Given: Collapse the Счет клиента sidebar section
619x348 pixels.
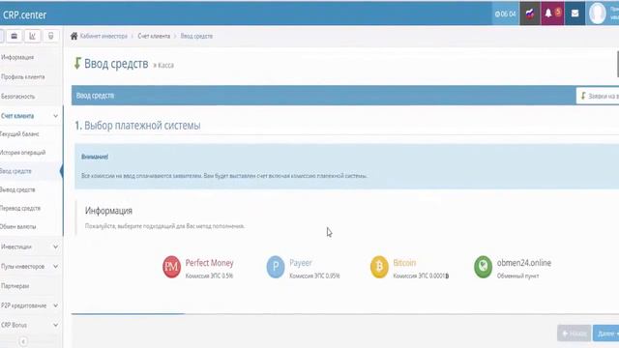Looking at the screenshot, I should click(x=31, y=116).
